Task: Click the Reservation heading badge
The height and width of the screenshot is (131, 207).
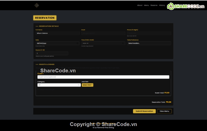Action: tap(45, 18)
